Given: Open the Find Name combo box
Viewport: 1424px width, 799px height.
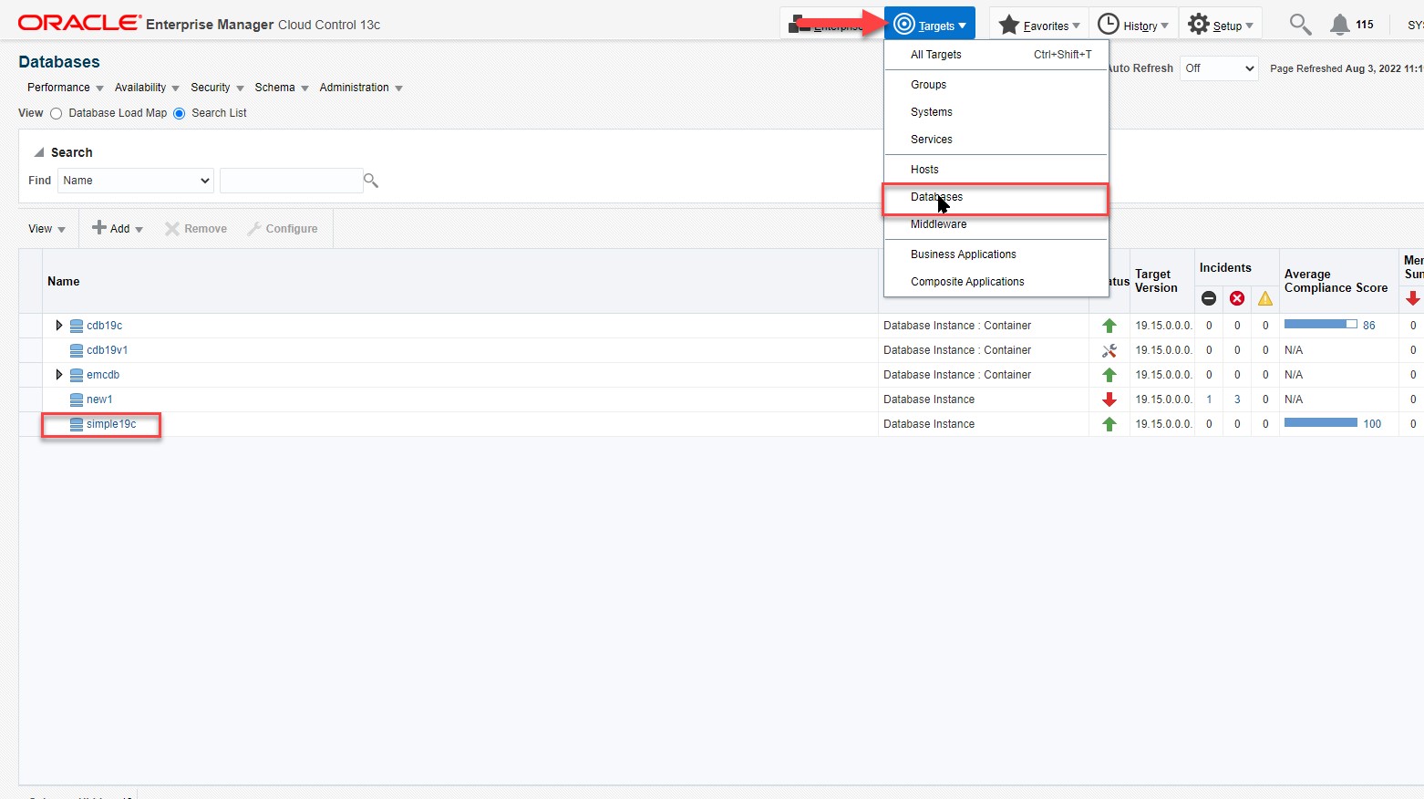Looking at the screenshot, I should (136, 181).
